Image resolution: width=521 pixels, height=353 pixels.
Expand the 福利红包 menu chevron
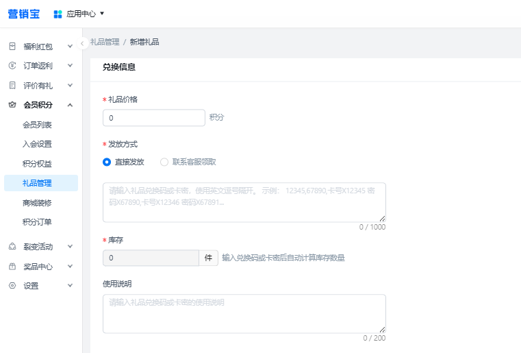[x=70, y=47]
